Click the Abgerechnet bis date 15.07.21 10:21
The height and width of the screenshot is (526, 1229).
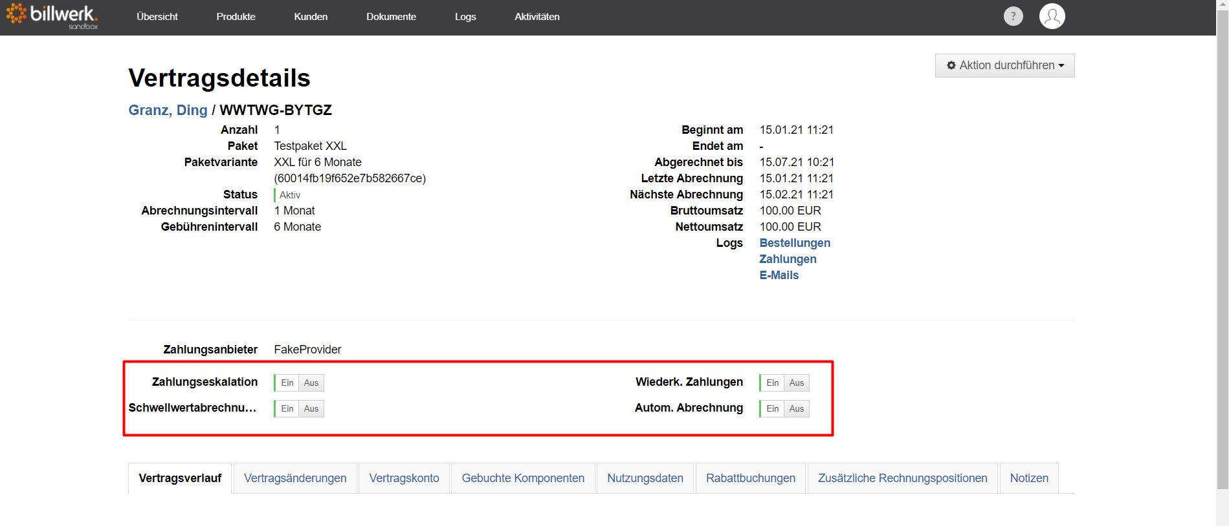[797, 162]
